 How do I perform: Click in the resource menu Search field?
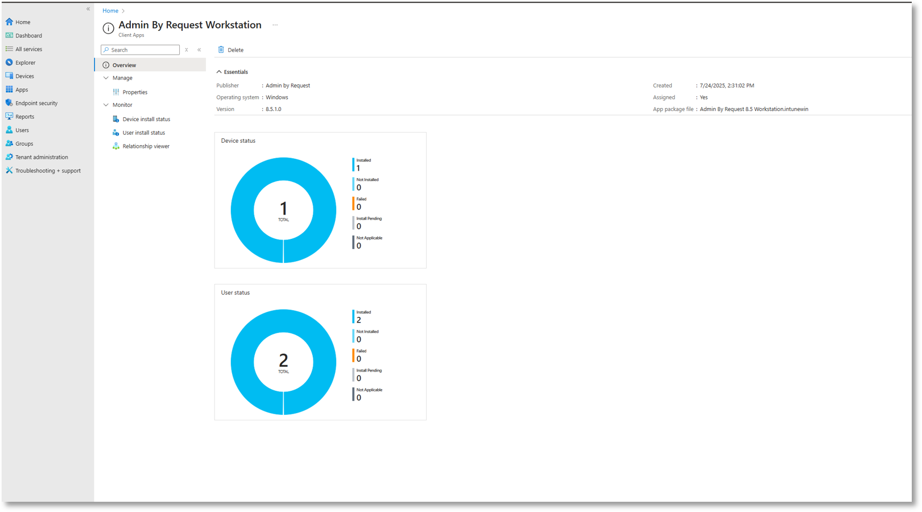click(x=140, y=50)
